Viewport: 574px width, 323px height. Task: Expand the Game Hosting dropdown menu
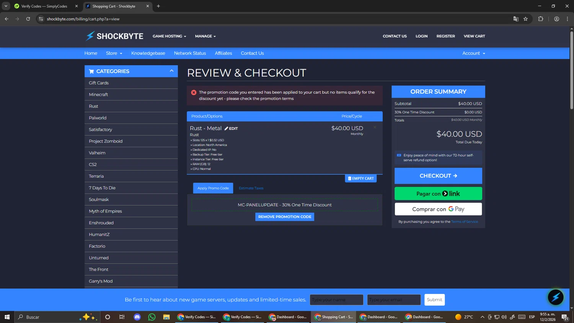(x=169, y=36)
